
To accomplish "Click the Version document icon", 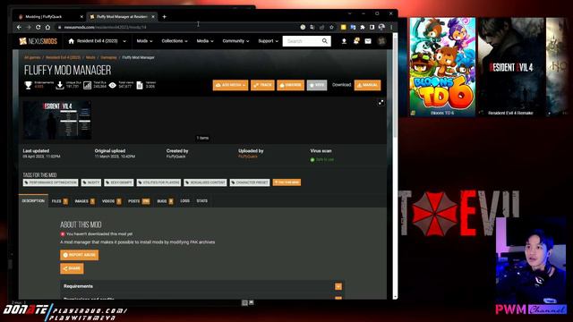I will [x=140, y=85].
